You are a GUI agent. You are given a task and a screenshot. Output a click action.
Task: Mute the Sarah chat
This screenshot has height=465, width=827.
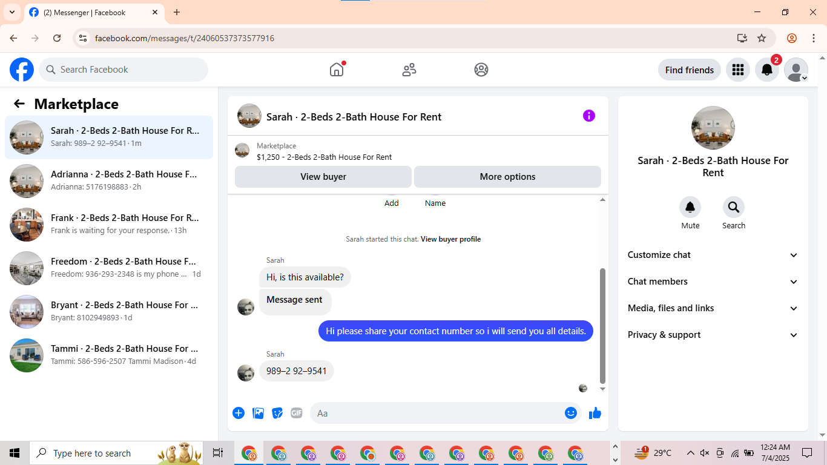click(x=690, y=208)
